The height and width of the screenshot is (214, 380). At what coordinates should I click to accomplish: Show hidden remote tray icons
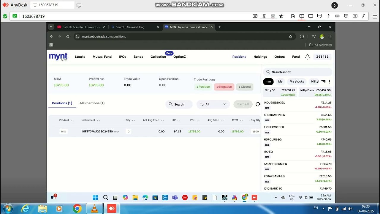[276, 197]
